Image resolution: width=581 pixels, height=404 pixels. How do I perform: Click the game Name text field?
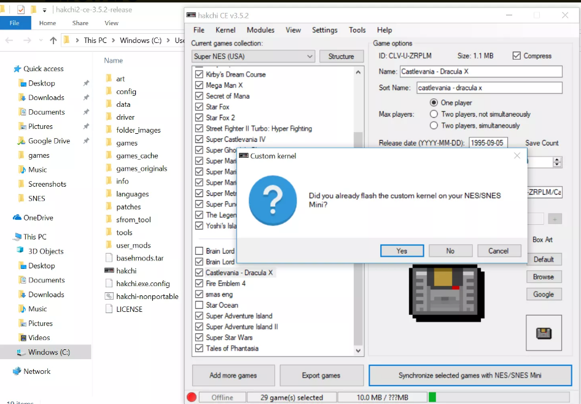[x=481, y=71]
